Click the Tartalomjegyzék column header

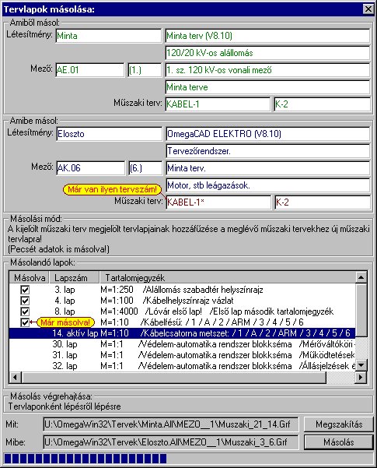coord(228,278)
